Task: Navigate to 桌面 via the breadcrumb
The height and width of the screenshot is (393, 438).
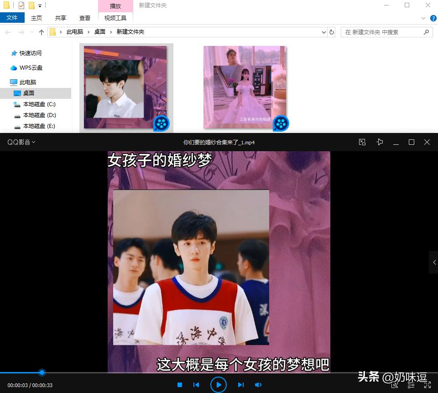Action: pyautogui.click(x=99, y=32)
